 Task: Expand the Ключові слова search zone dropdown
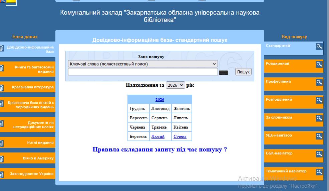[x=142, y=64]
